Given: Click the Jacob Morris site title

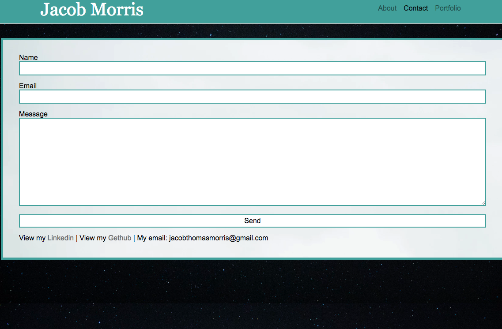Looking at the screenshot, I should pyautogui.click(x=92, y=10).
